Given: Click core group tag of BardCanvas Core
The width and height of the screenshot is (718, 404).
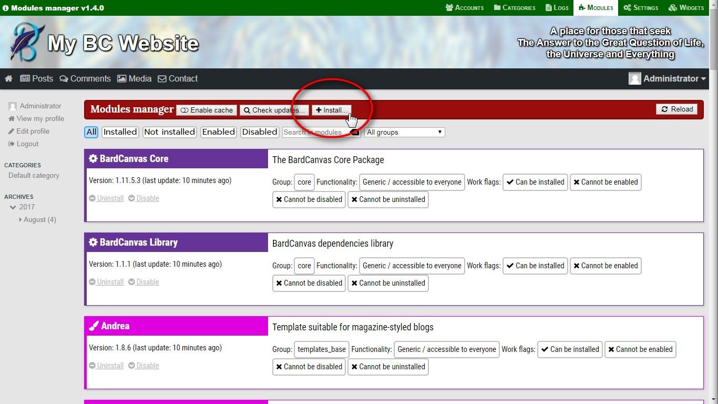Looking at the screenshot, I should click(x=304, y=182).
